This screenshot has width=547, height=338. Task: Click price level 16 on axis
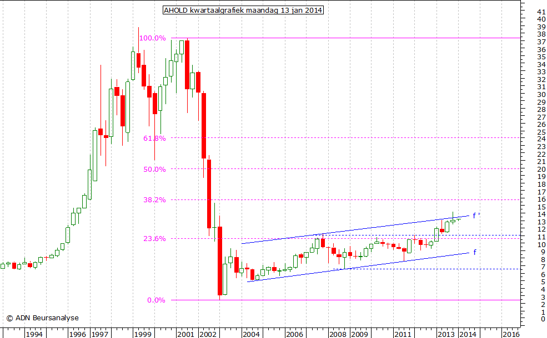click(x=541, y=199)
